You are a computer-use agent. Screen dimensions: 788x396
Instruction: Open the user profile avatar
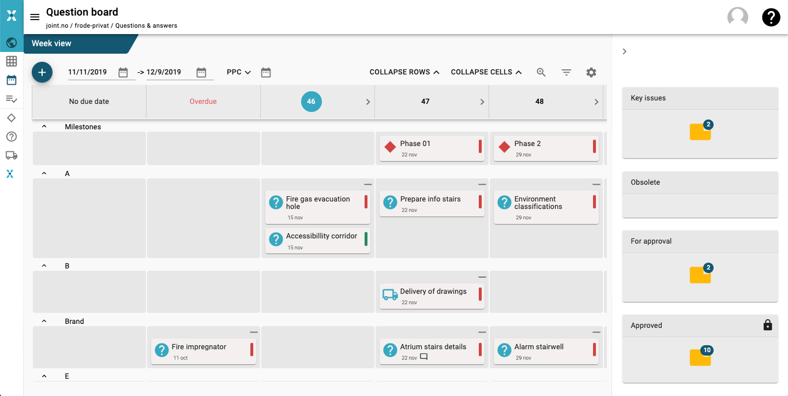[737, 17]
